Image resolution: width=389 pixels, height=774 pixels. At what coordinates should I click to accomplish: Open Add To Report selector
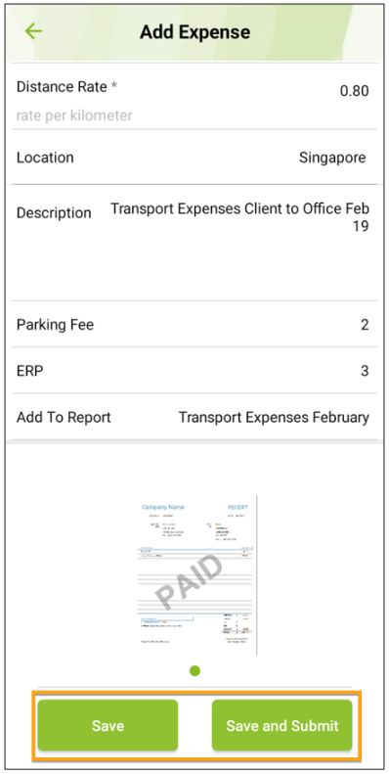194,417
